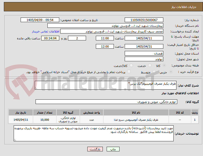Viewport: 203px width, 156px height.
Task: Click the شرح کلی نیاز description textarea
Action: [x=106, y=85]
